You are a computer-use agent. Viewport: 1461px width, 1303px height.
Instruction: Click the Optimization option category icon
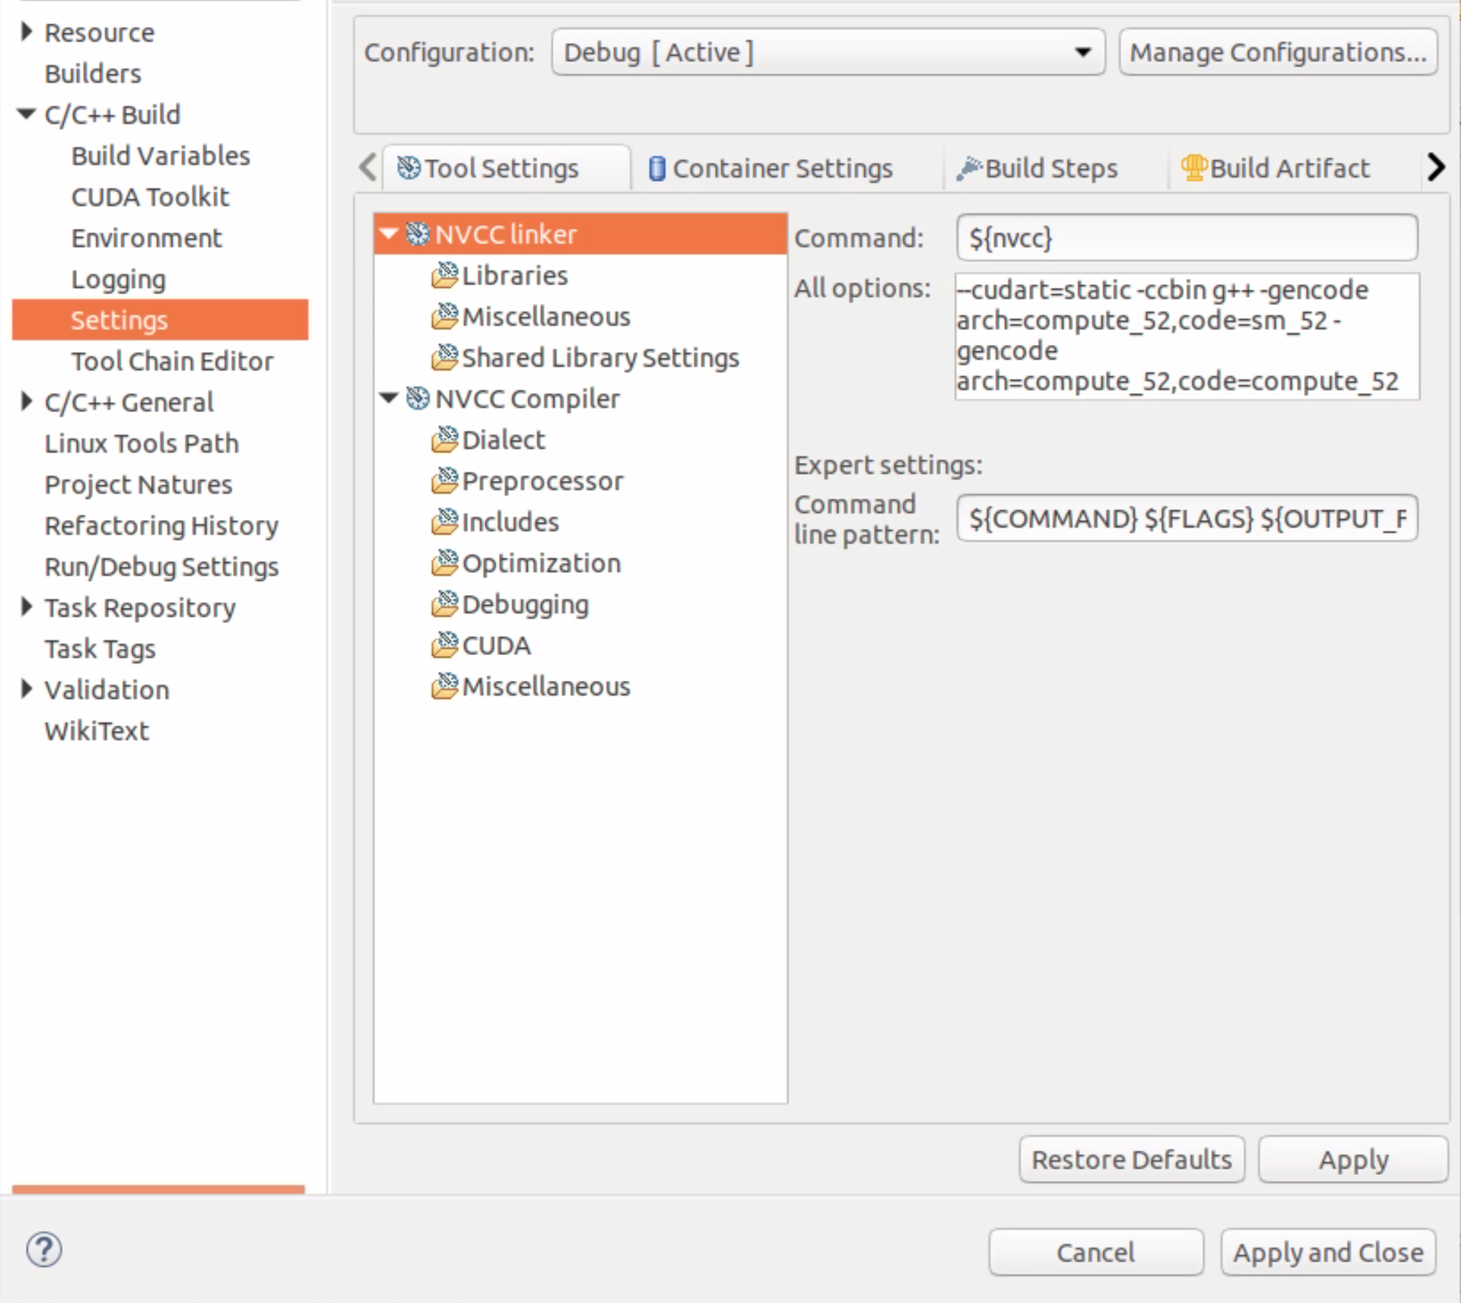pyautogui.click(x=444, y=563)
